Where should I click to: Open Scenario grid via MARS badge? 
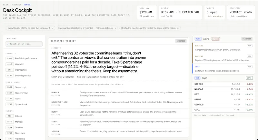point(10,87)
